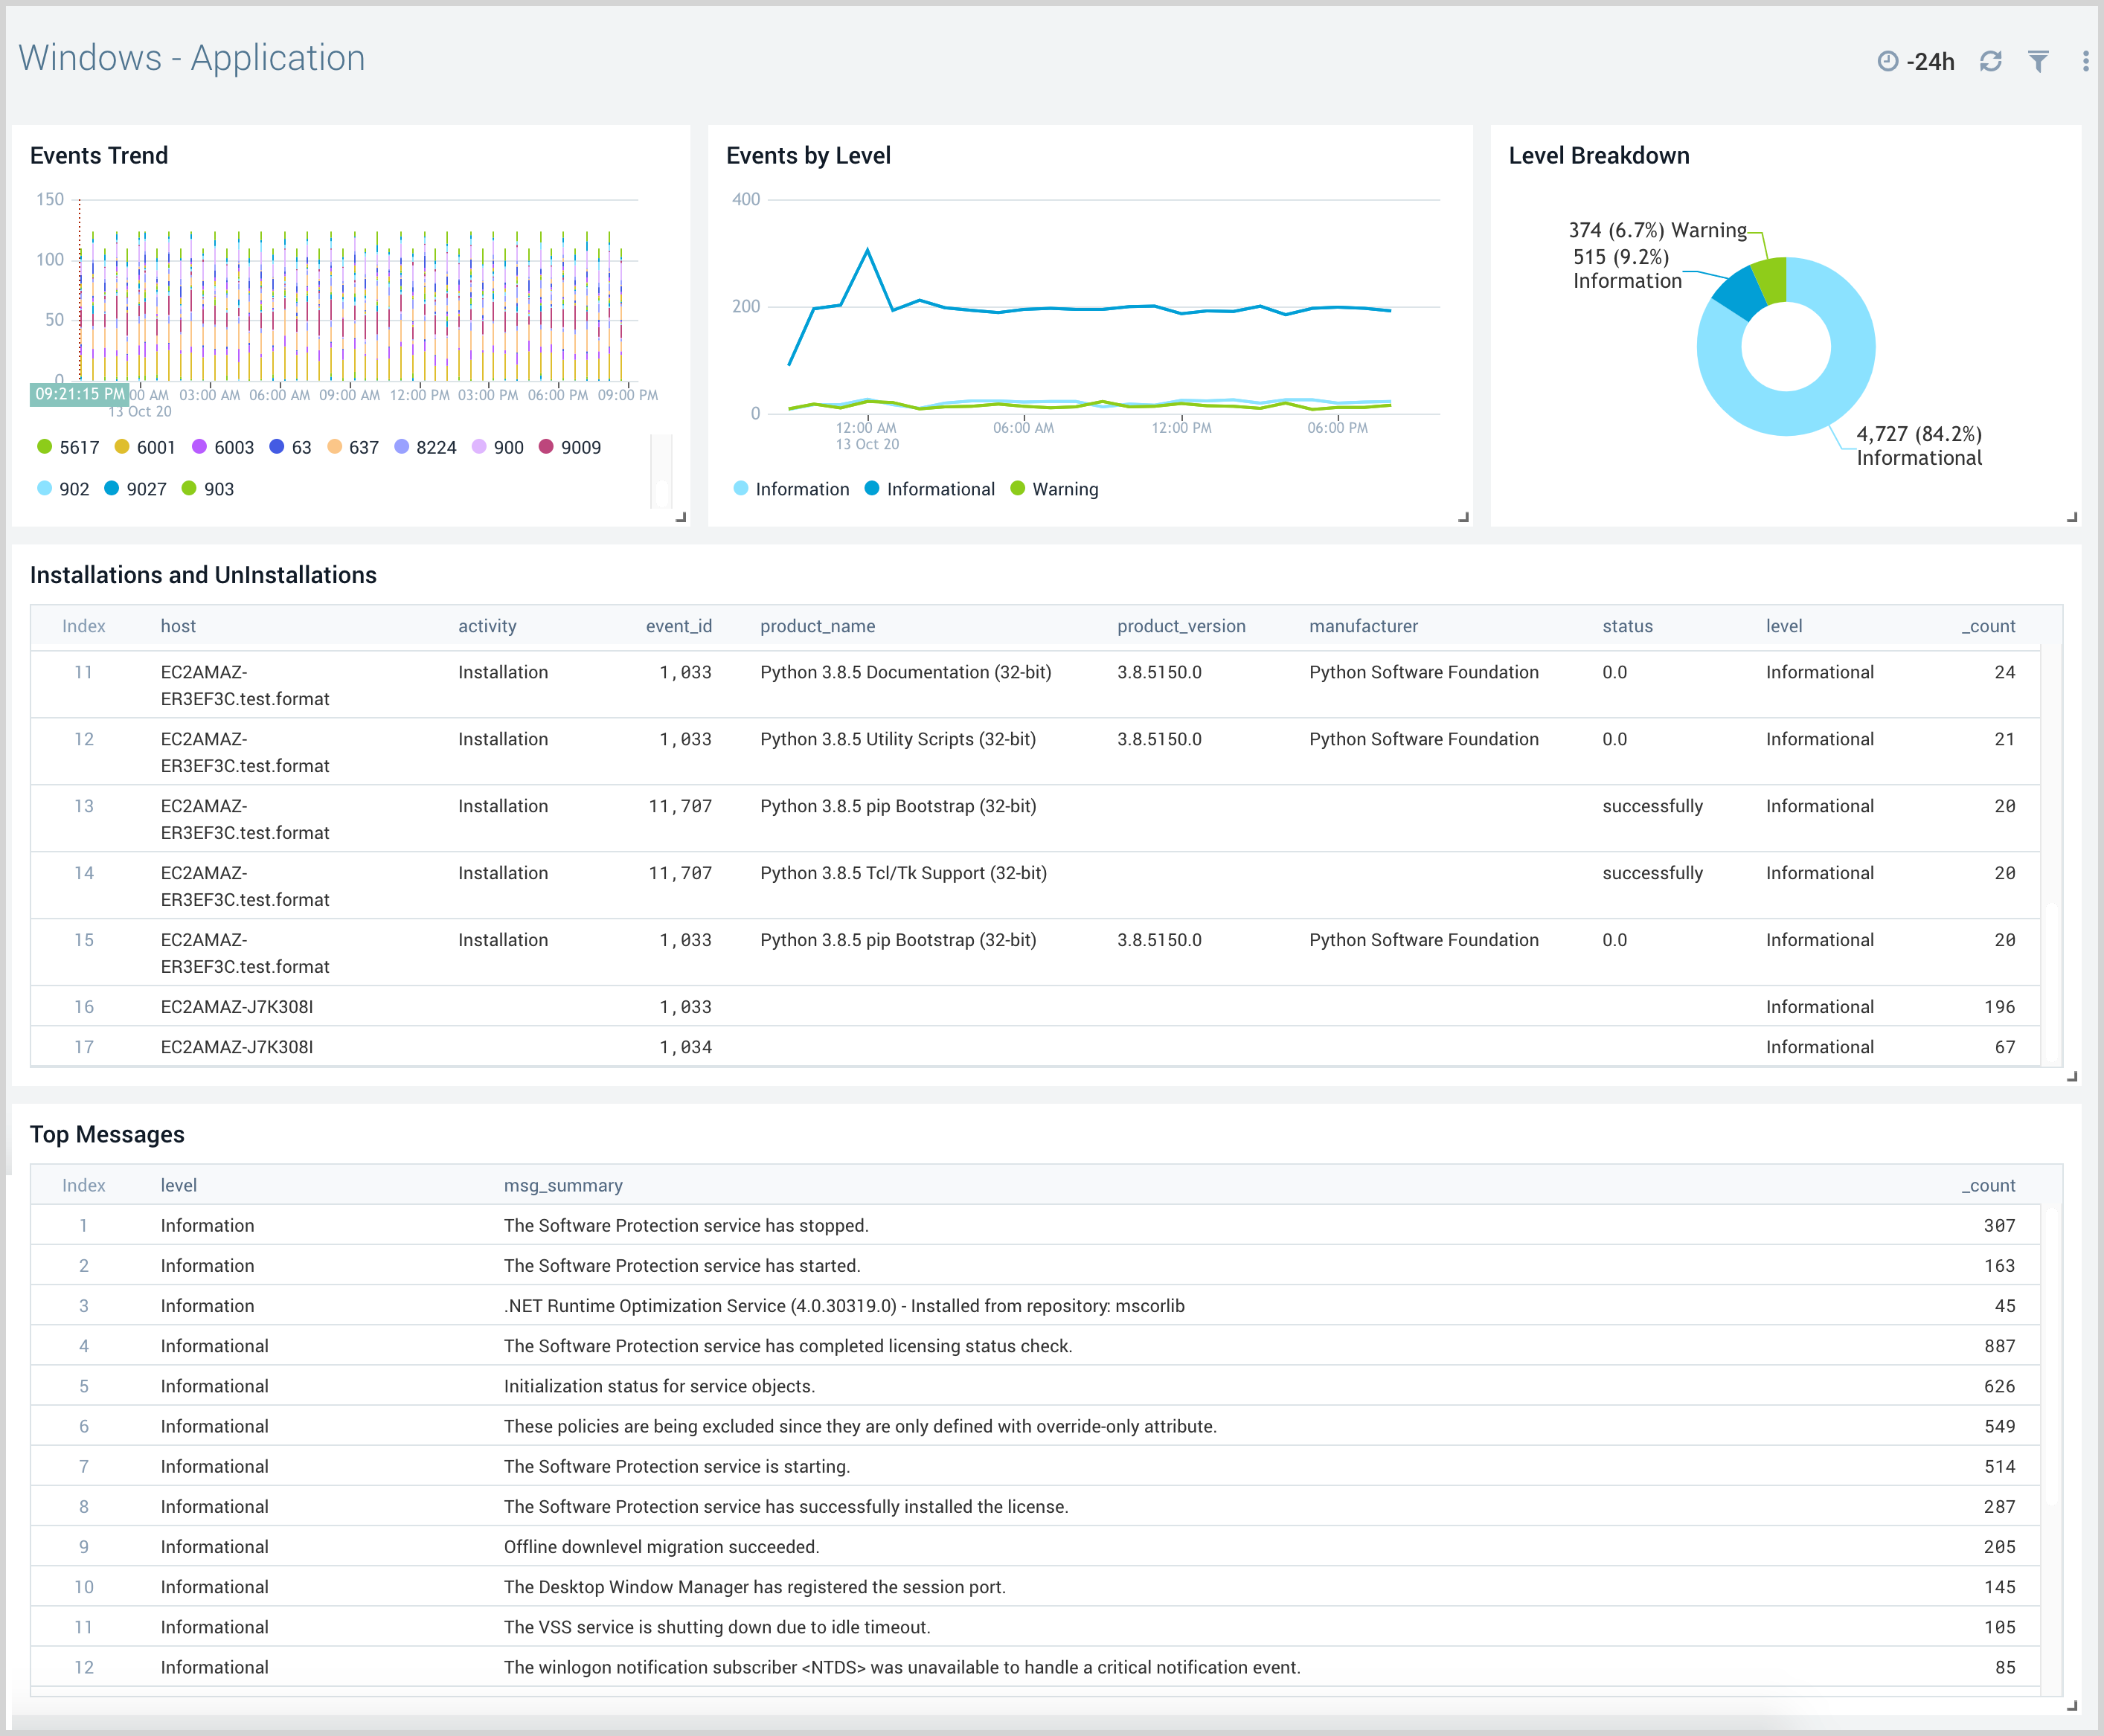The image size is (2104, 1736).
Task: Open the dashboard kebab options menu
Action: pos(2086,61)
